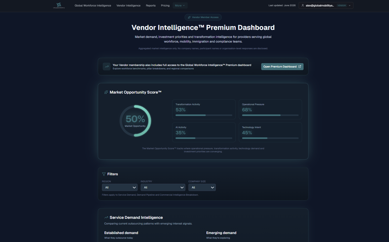Click the Vendor Member Access badge
389x242 pixels.
click(x=203, y=17)
